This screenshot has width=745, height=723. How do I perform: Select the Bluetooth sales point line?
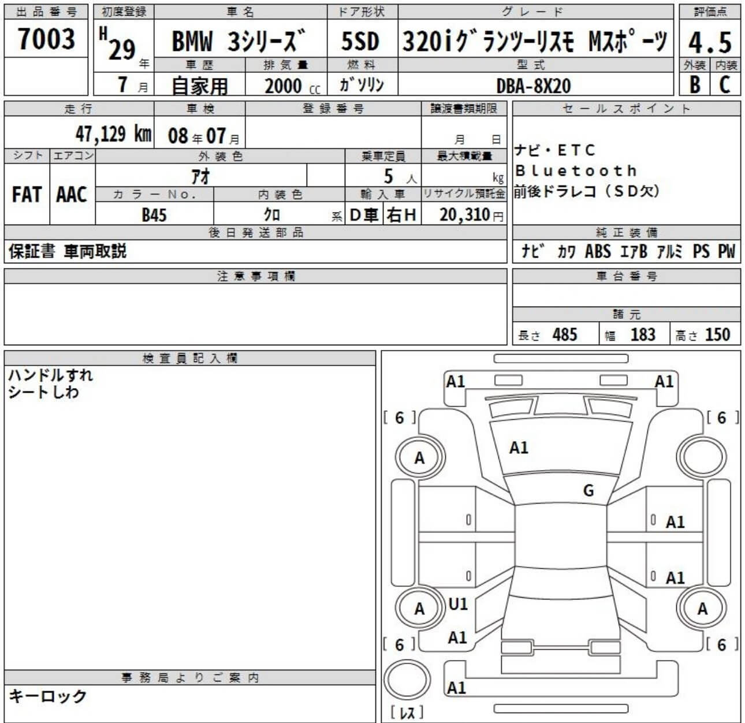(576, 171)
